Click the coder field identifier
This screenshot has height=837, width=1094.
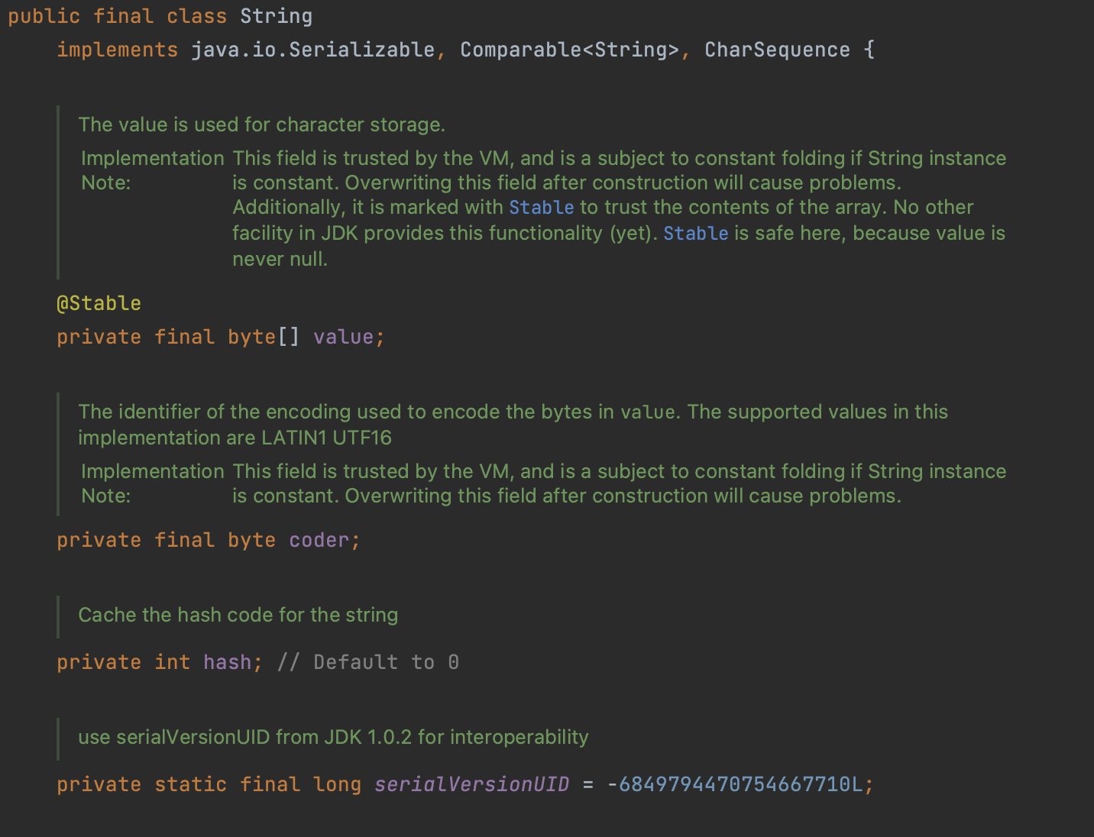click(x=319, y=540)
